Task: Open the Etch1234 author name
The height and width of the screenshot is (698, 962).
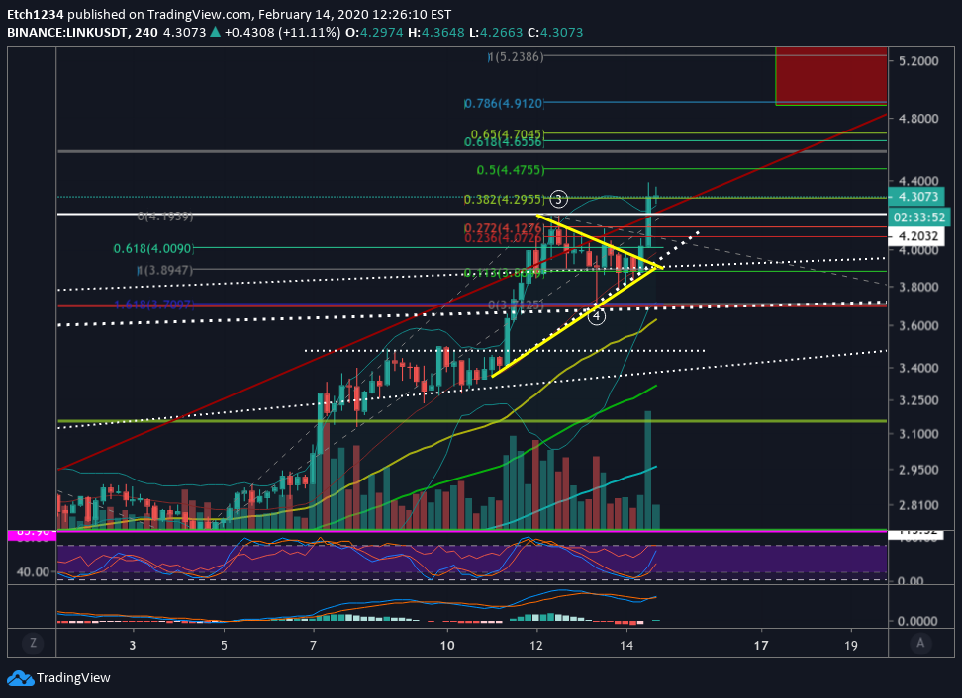Action: click(x=35, y=14)
